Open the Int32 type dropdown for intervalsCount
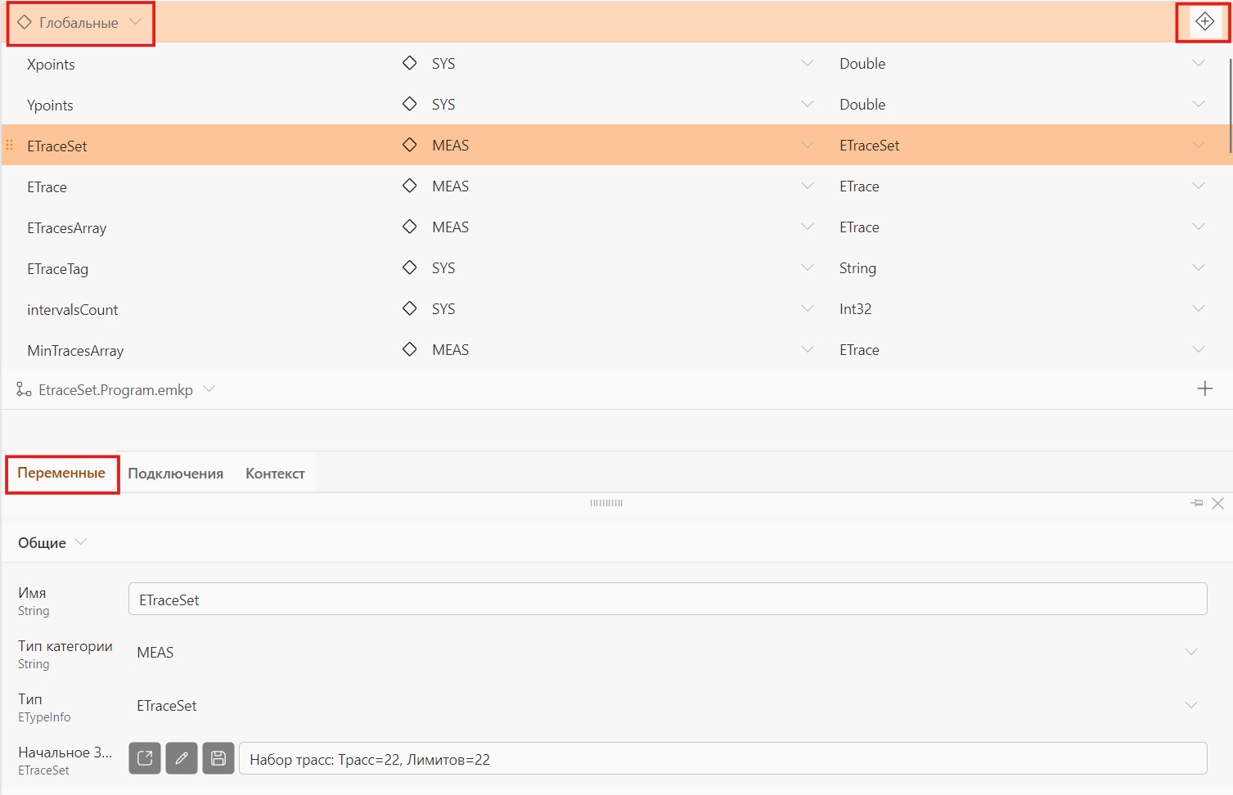 (x=1199, y=308)
